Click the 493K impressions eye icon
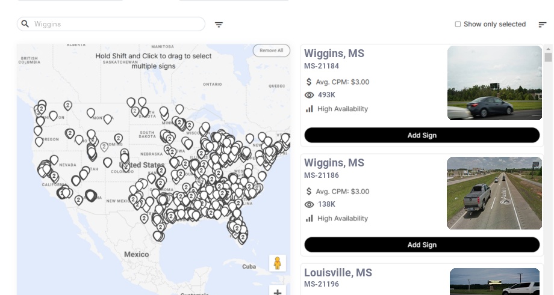554x295 pixels. tap(310, 95)
